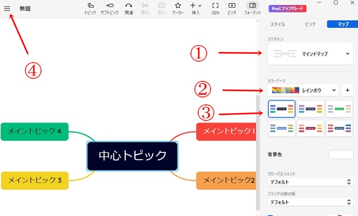Click the 無題 document title
358x216 pixels.
click(x=25, y=9)
